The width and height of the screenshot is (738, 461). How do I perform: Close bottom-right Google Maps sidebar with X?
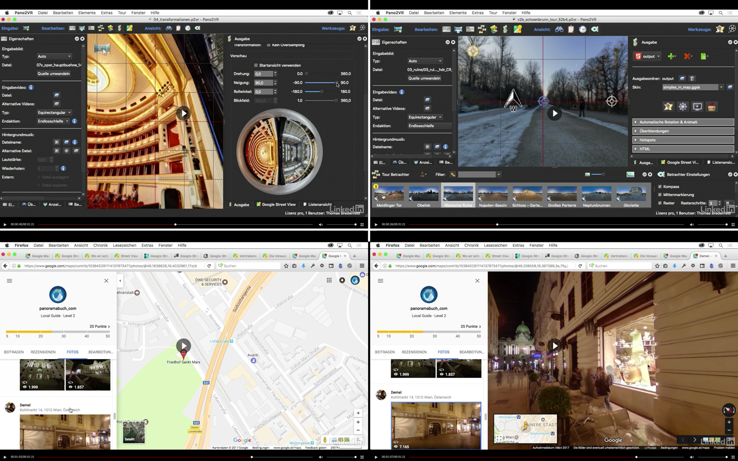tap(477, 281)
